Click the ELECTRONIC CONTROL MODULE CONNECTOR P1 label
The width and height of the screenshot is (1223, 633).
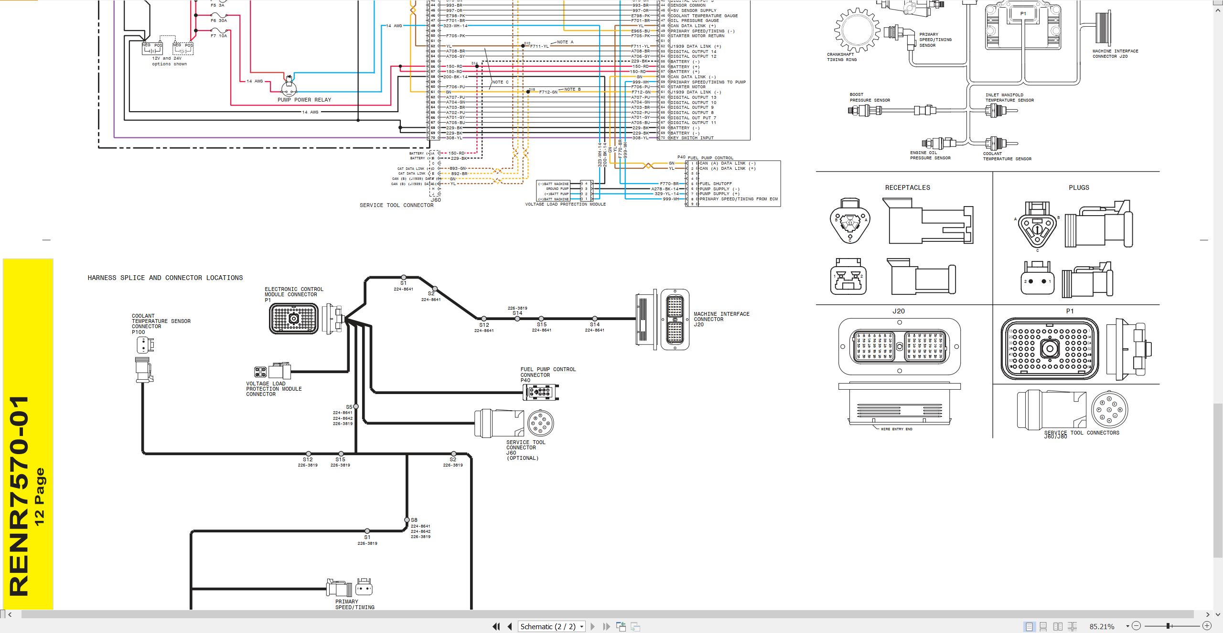[x=294, y=294]
